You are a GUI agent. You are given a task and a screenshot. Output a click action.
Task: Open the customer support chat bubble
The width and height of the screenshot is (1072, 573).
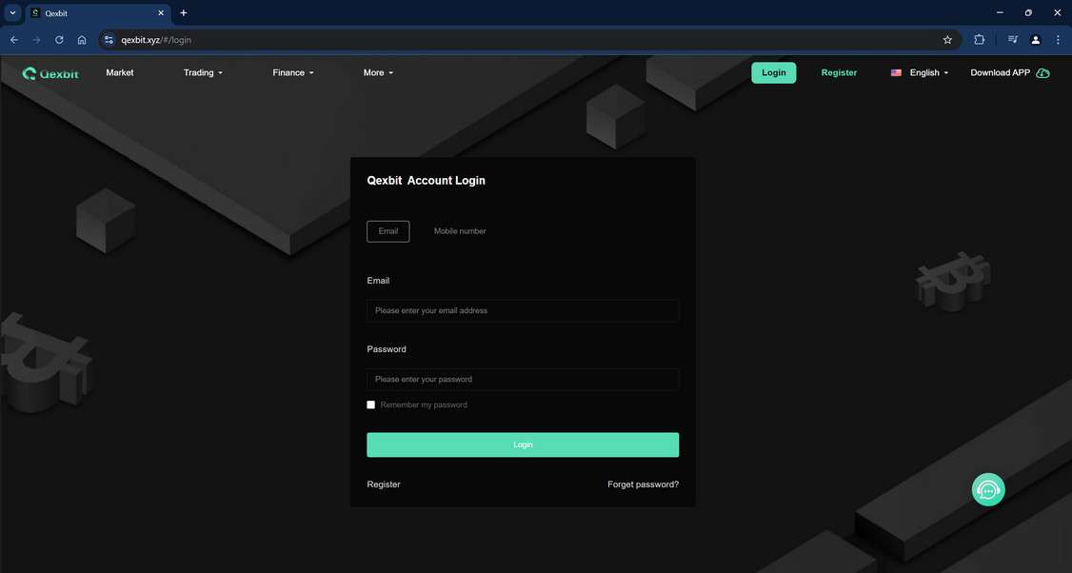click(988, 489)
